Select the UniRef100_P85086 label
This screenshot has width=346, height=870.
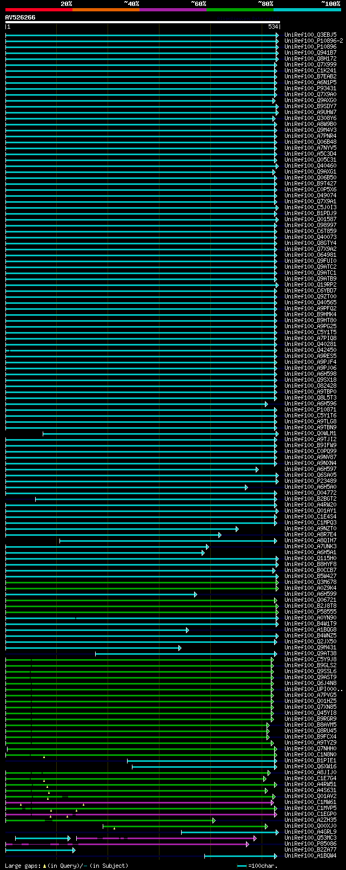point(310,844)
